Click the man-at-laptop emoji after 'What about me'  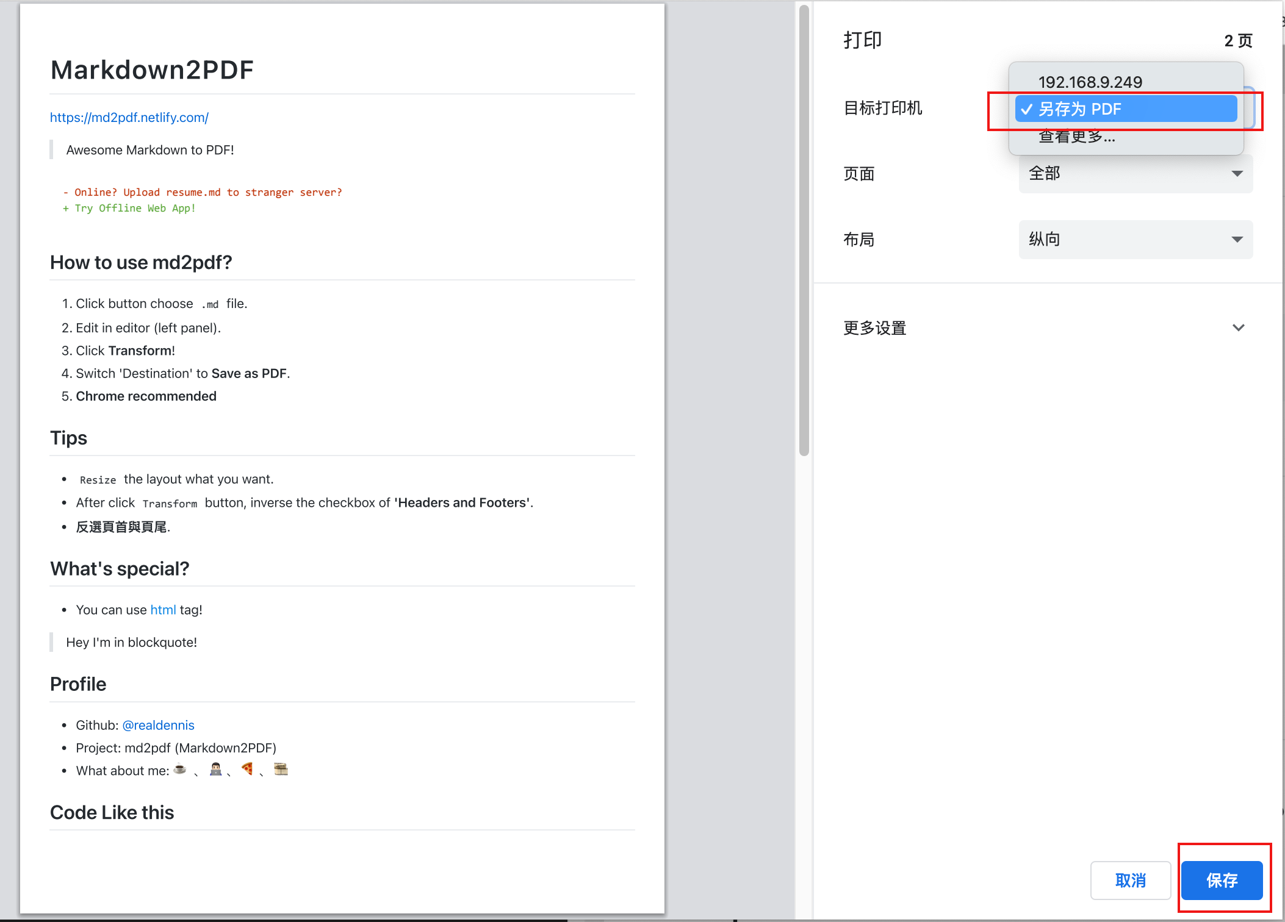pos(215,770)
